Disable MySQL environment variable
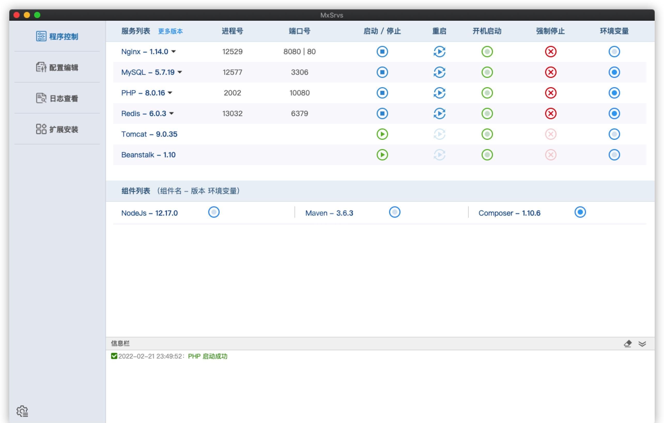 (614, 72)
